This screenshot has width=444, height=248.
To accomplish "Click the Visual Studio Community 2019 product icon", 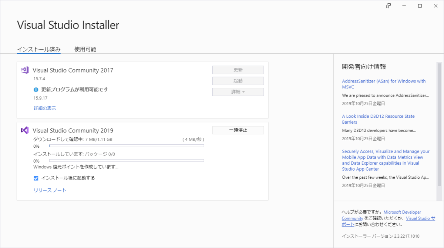I will point(25,130).
